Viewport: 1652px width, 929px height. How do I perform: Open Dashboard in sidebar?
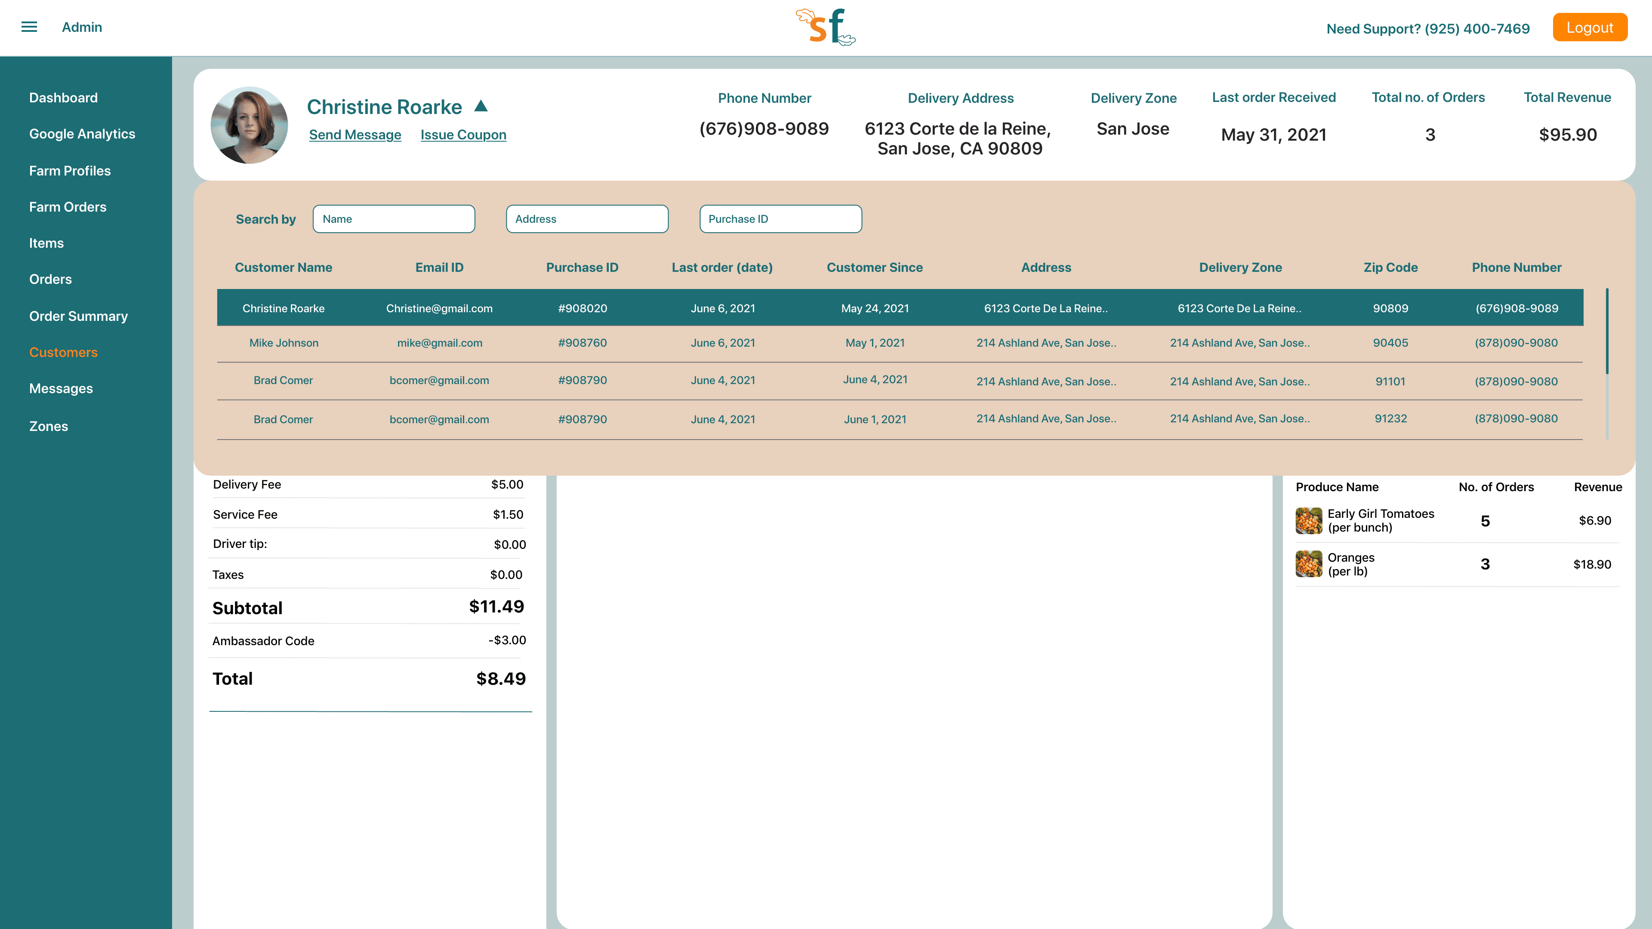pyautogui.click(x=64, y=98)
